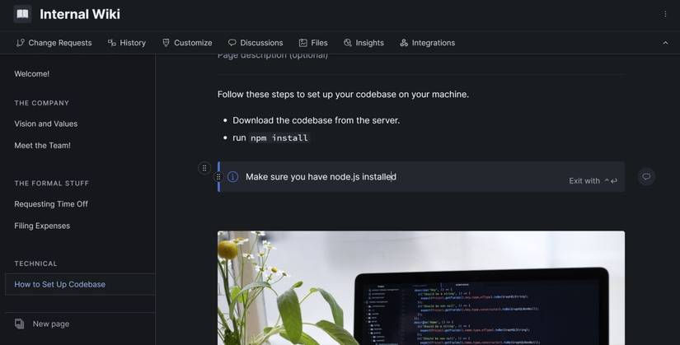
Task: Open the Discussions tab
Action: [256, 43]
